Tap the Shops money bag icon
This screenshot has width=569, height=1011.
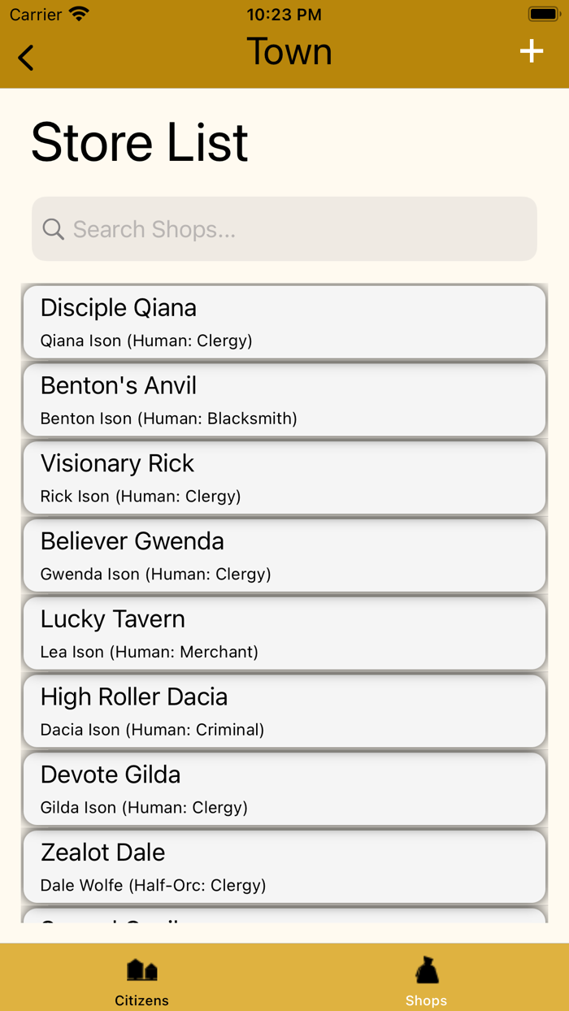427,970
